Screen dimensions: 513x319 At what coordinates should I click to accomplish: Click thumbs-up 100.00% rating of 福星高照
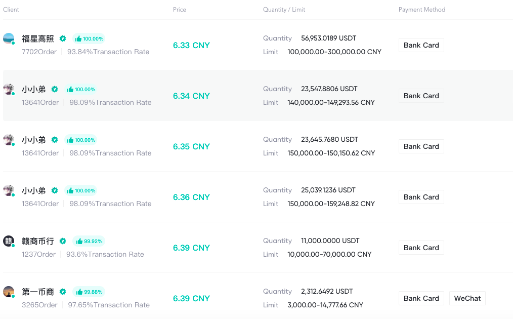click(x=89, y=38)
